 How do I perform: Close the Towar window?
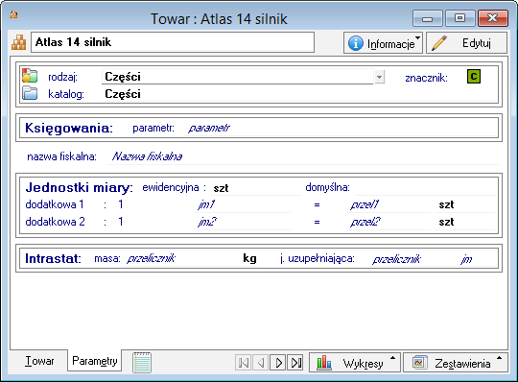pos(492,18)
